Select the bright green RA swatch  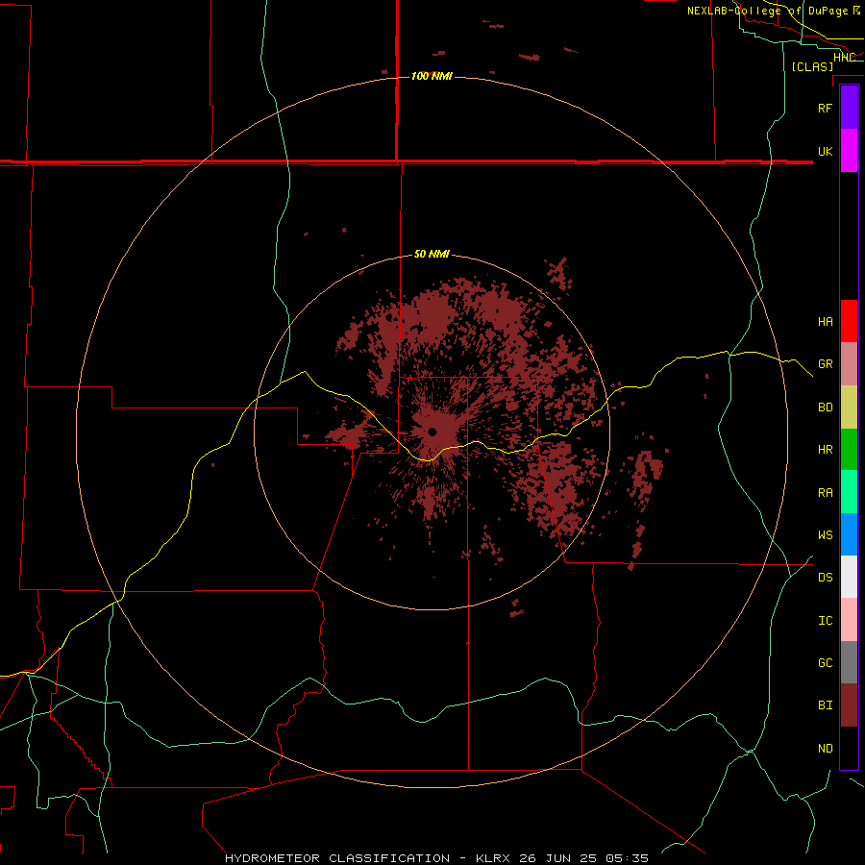(849, 492)
